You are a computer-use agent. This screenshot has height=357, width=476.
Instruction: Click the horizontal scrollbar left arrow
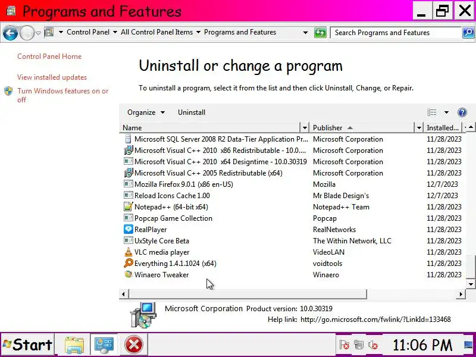tap(123, 294)
